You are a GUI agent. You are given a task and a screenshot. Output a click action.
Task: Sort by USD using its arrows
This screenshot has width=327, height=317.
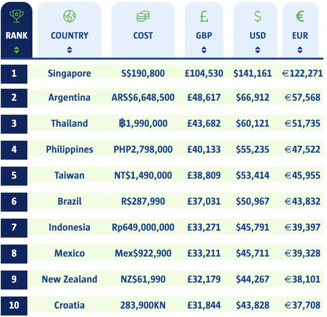coord(258,50)
